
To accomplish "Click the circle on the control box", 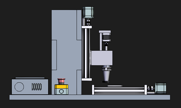I will click(19, 87).
